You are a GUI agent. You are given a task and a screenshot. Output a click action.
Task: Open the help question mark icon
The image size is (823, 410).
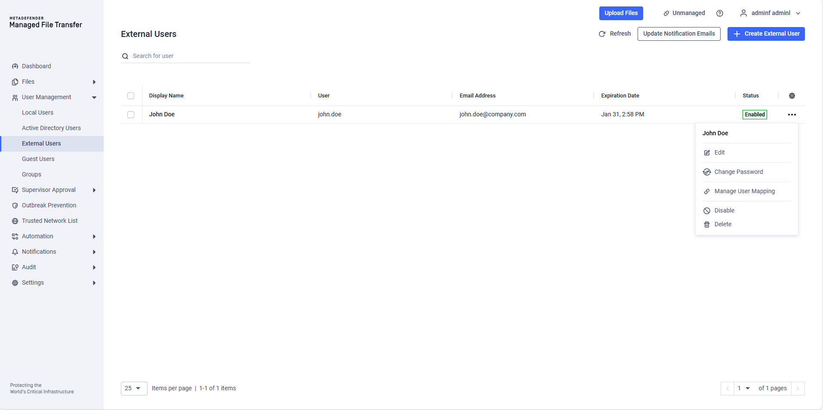tap(719, 13)
